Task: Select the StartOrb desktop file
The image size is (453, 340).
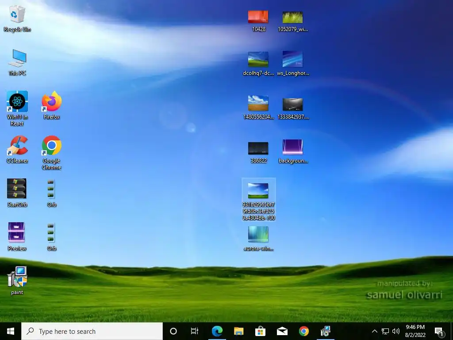Action: pyautogui.click(x=17, y=193)
